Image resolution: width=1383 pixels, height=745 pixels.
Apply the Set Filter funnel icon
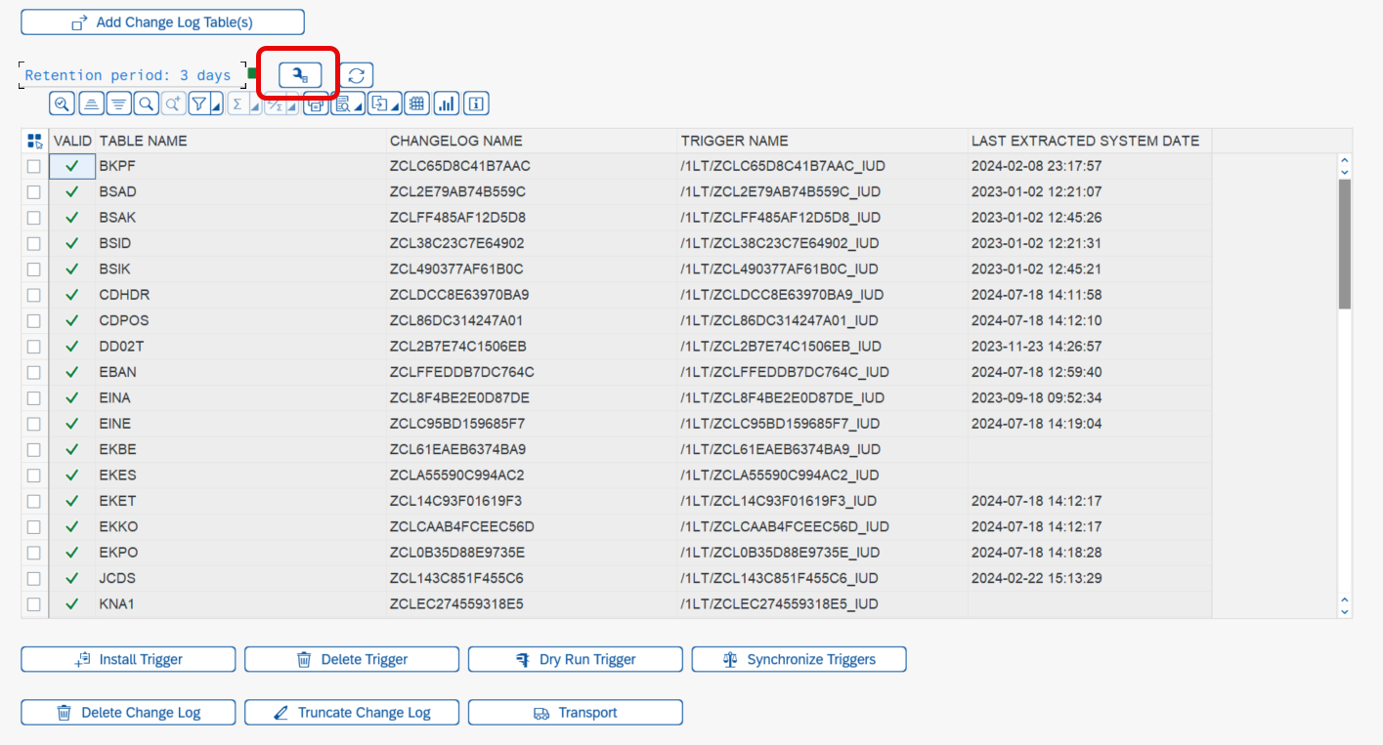[199, 103]
